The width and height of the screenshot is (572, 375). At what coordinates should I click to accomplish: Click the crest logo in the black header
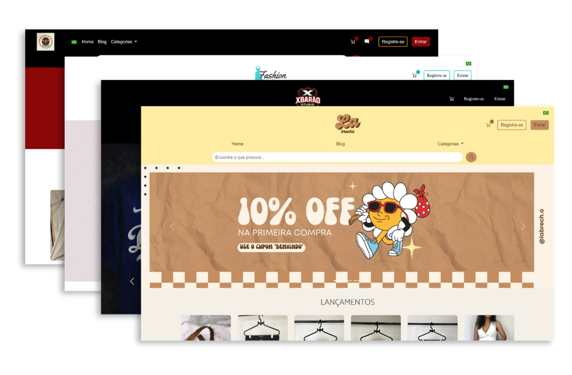pos(46,42)
